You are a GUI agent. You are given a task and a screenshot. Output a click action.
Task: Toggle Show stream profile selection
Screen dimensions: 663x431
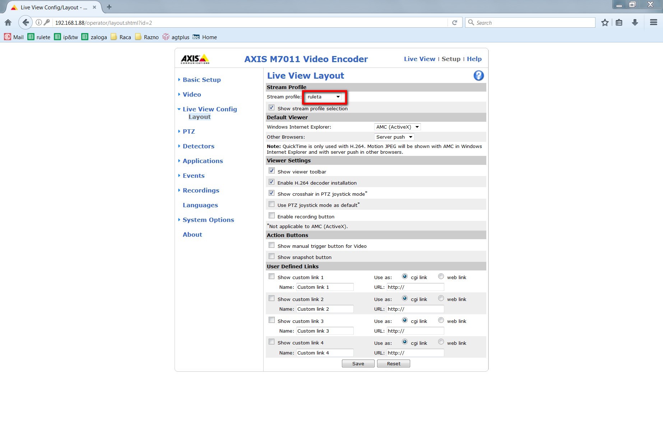[x=272, y=108]
